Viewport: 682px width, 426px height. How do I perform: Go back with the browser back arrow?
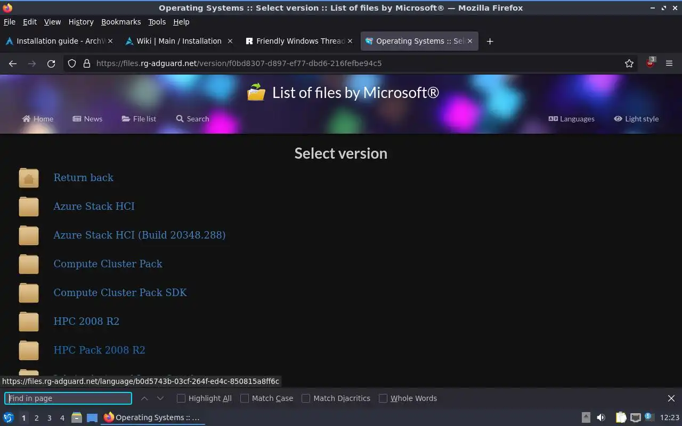point(13,63)
